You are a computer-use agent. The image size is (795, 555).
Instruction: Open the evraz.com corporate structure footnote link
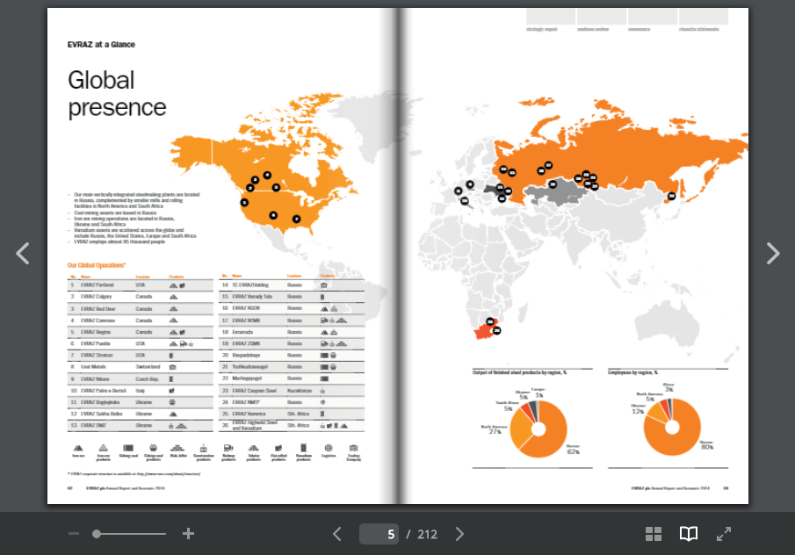click(x=168, y=474)
